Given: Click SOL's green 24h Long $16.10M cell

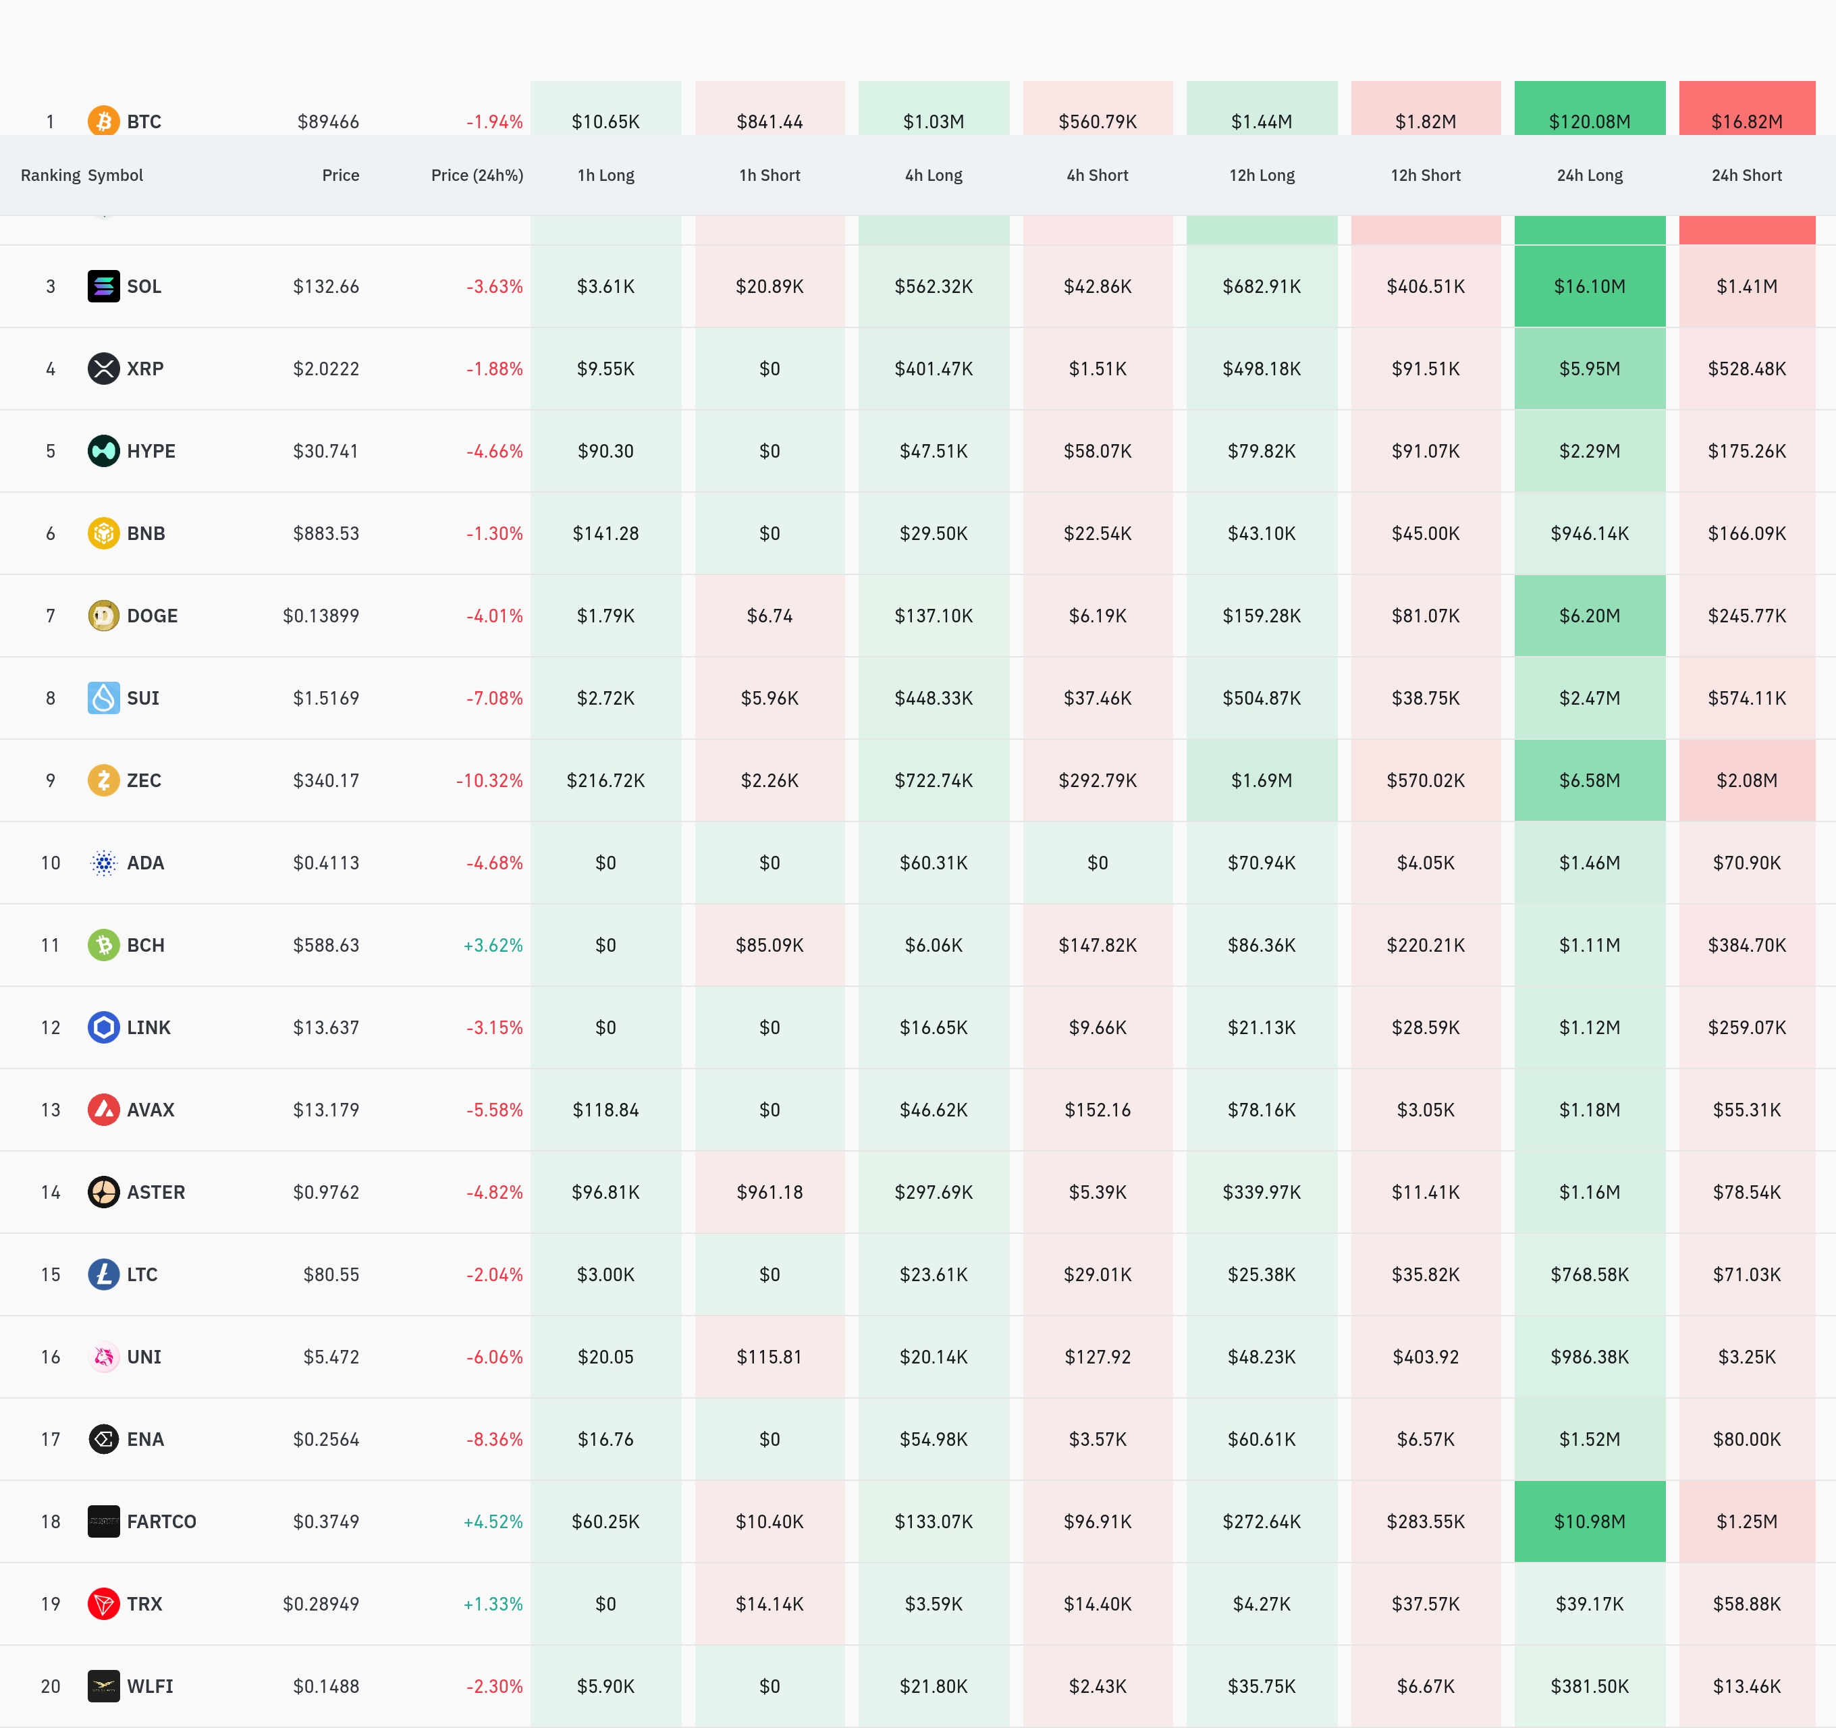Looking at the screenshot, I should click(x=1588, y=286).
